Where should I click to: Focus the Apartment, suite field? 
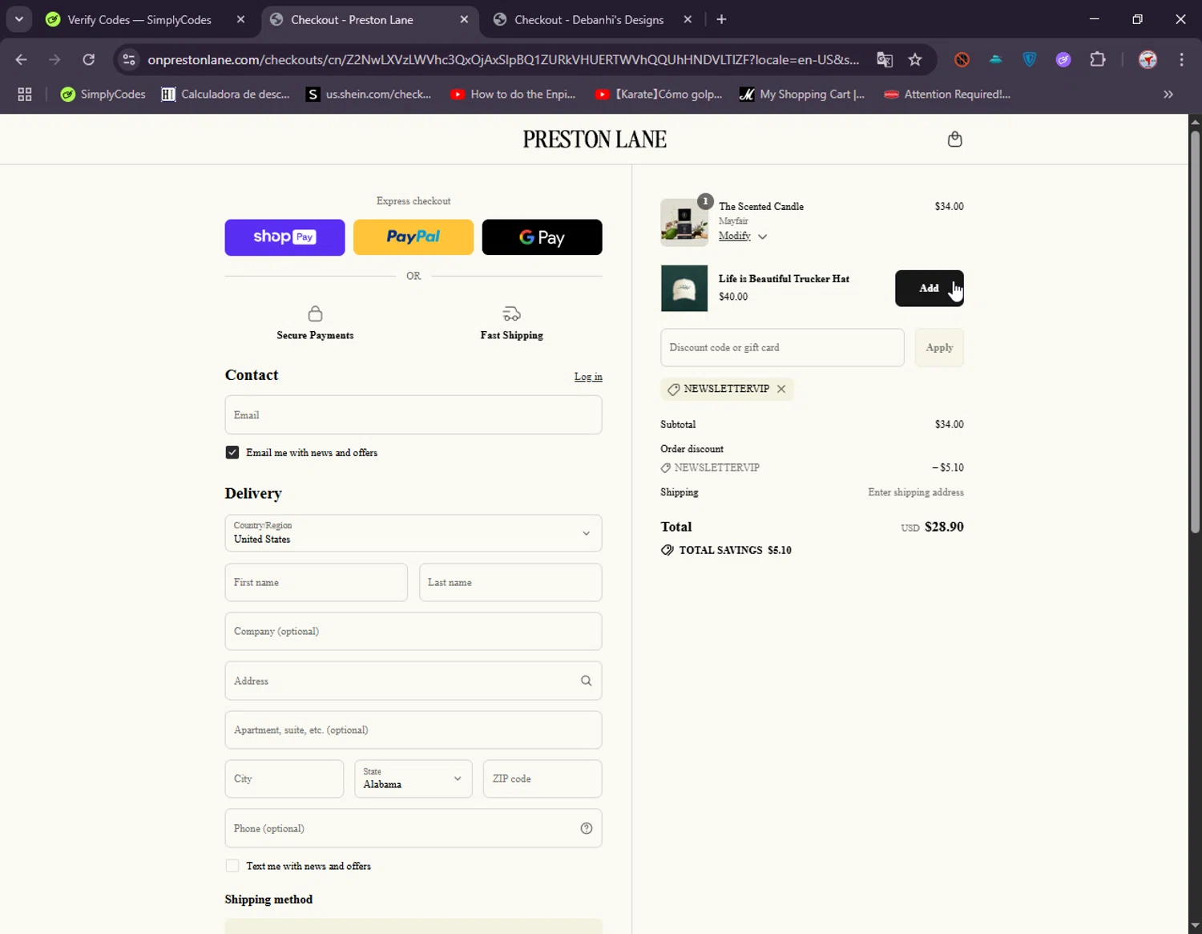413,730
